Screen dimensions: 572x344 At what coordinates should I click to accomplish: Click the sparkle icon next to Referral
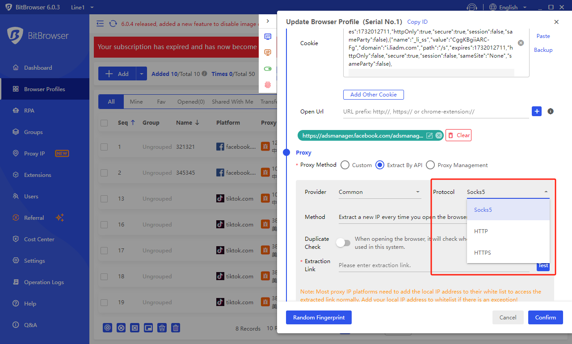(60, 218)
